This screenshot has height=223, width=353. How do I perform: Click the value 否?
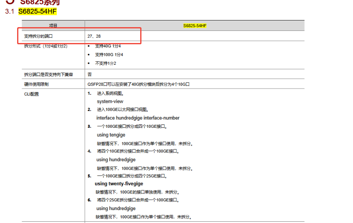pyautogui.click(x=90, y=74)
